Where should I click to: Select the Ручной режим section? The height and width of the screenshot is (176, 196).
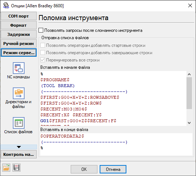(19, 44)
